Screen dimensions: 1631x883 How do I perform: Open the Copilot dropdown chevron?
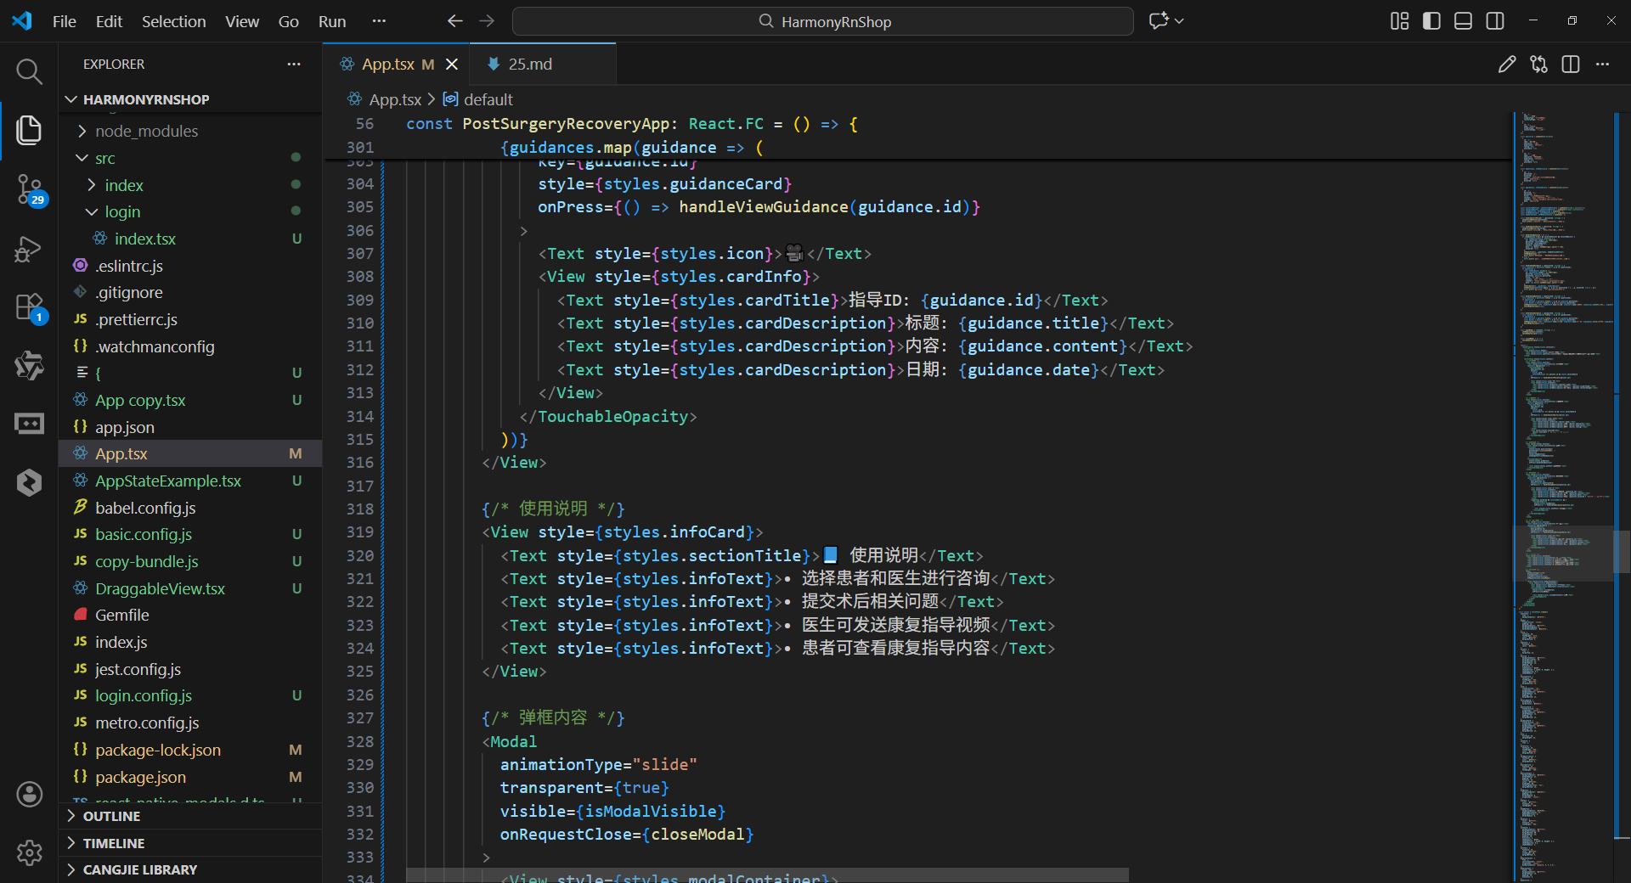1179,21
